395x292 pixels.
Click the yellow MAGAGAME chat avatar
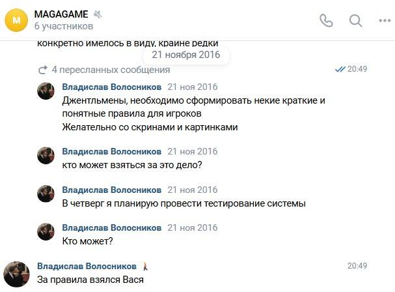coord(16,20)
